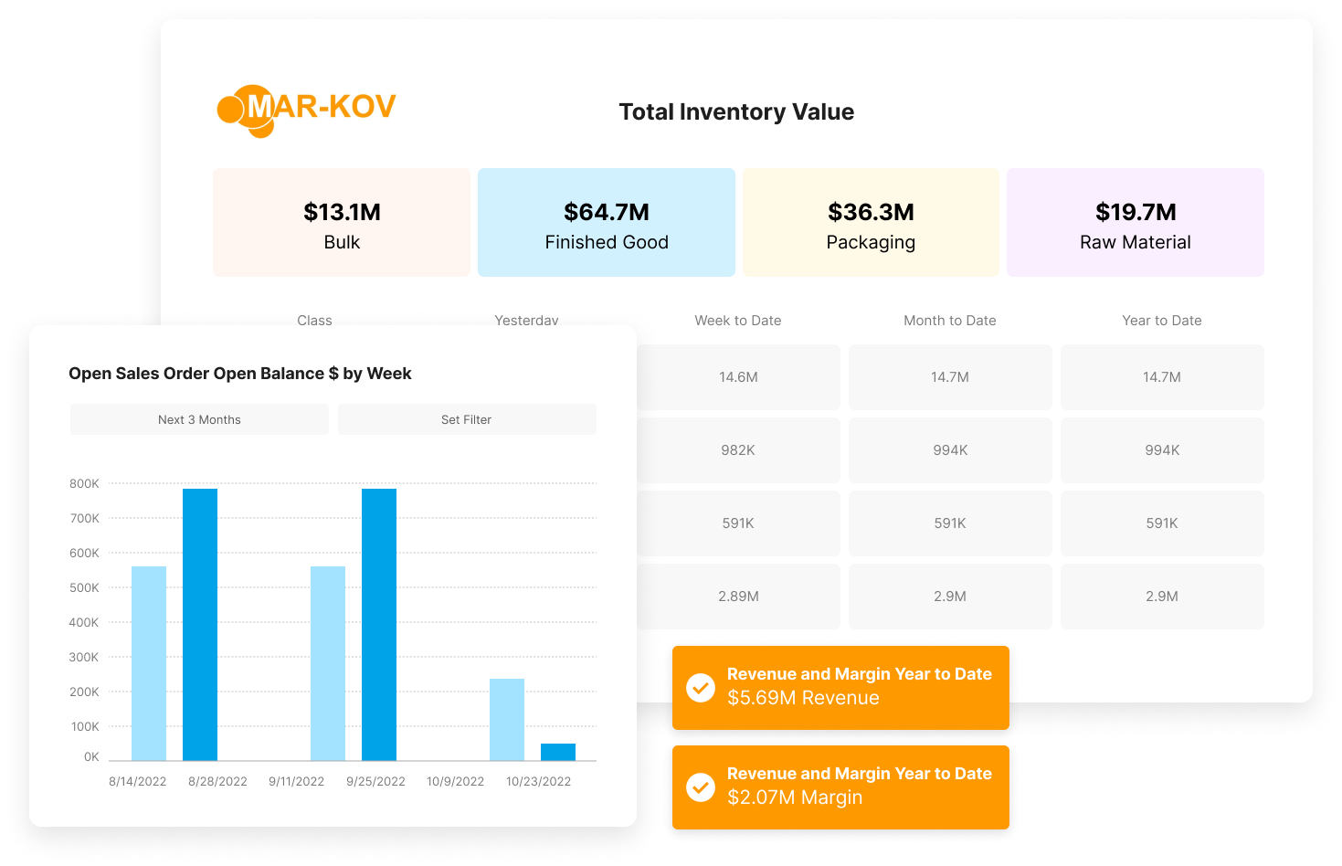1342x866 pixels.
Task: Click the 14.6M Week to Date cell
Action: click(x=738, y=377)
